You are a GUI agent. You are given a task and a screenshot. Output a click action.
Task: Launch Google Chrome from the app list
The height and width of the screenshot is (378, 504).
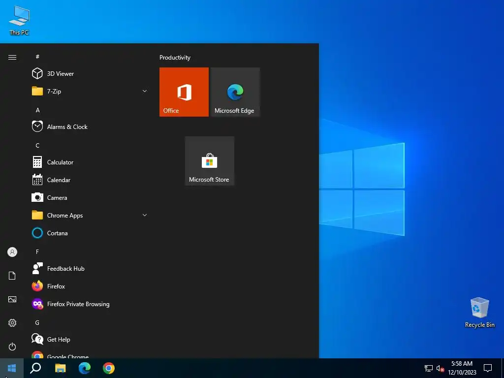pyautogui.click(x=89, y=354)
